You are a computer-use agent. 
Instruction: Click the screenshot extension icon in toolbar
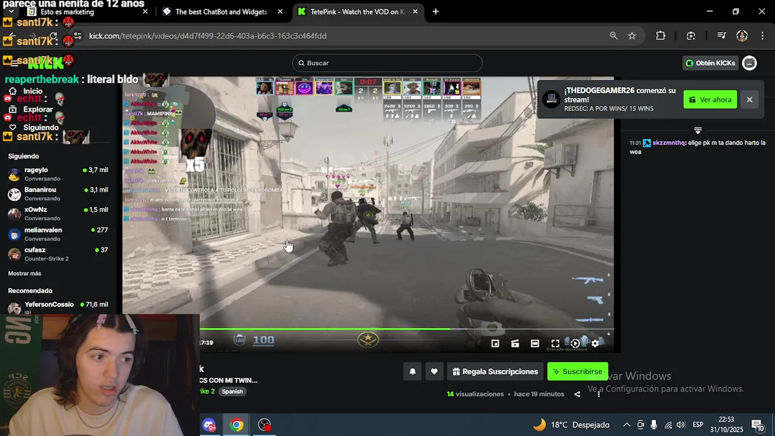pos(691,36)
